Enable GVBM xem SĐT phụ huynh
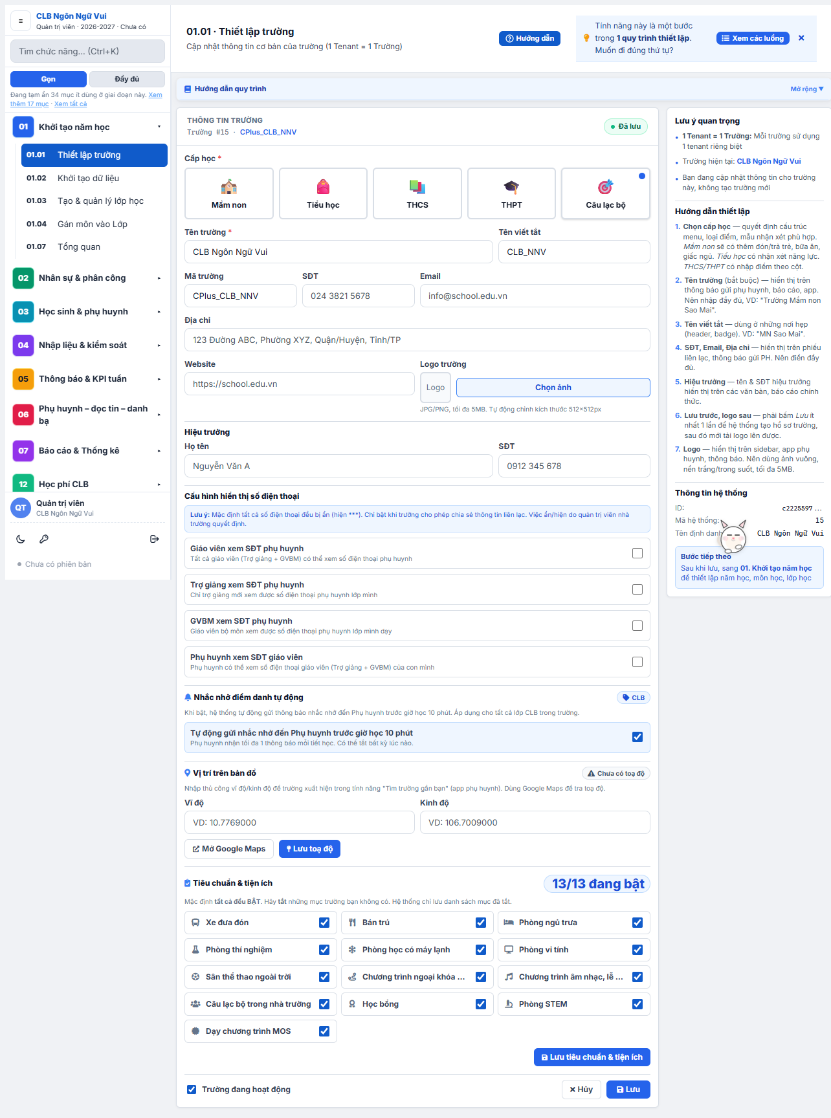This screenshot has height=1118, width=831. (x=637, y=626)
